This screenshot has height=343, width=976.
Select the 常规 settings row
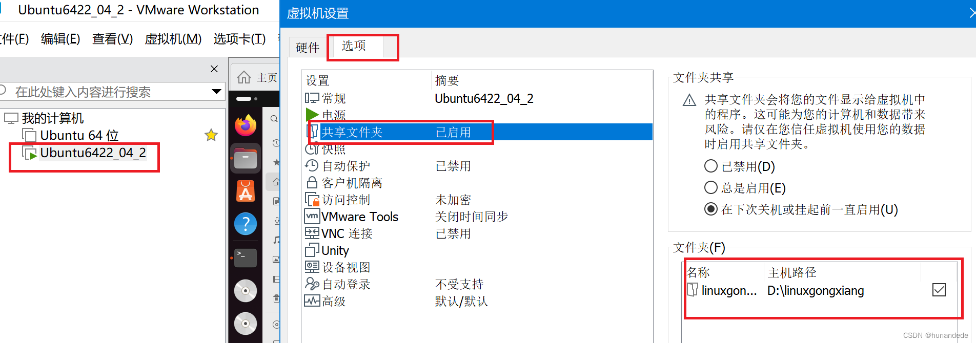(478, 98)
